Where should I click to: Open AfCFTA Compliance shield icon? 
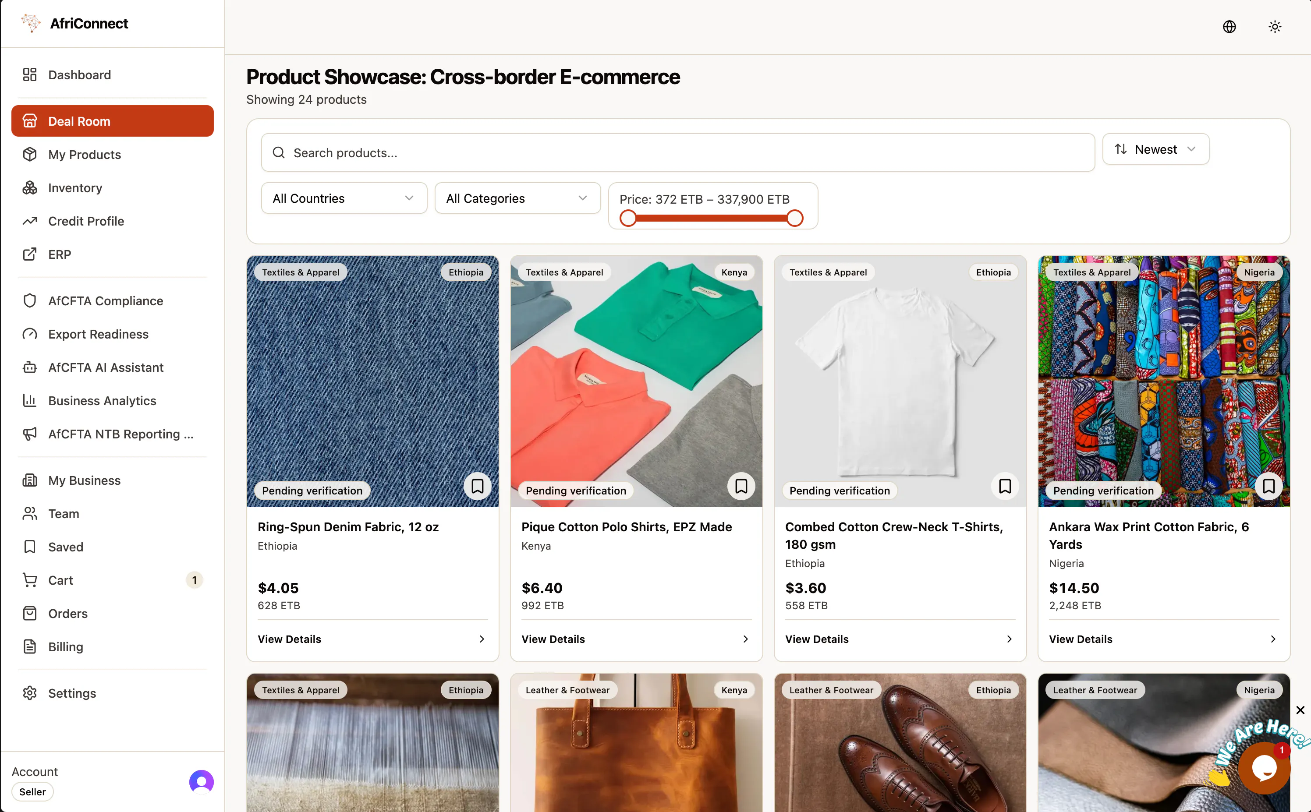tap(29, 301)
